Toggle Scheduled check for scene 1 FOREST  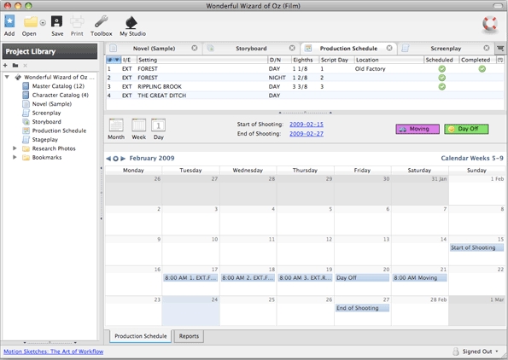pyautogui.click(x=441, y=68)
